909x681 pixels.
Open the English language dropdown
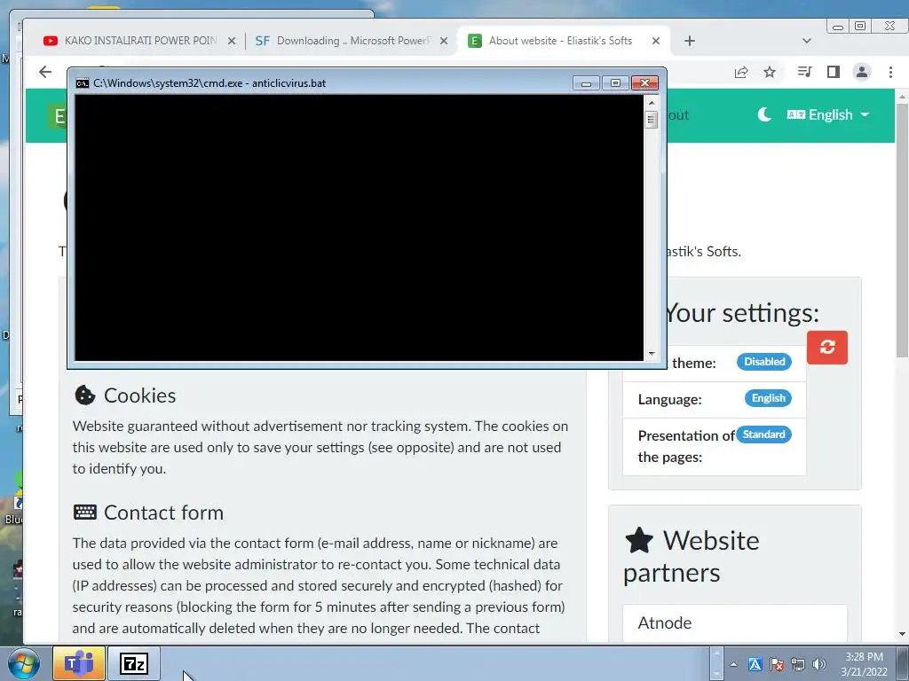coord(828,114)
